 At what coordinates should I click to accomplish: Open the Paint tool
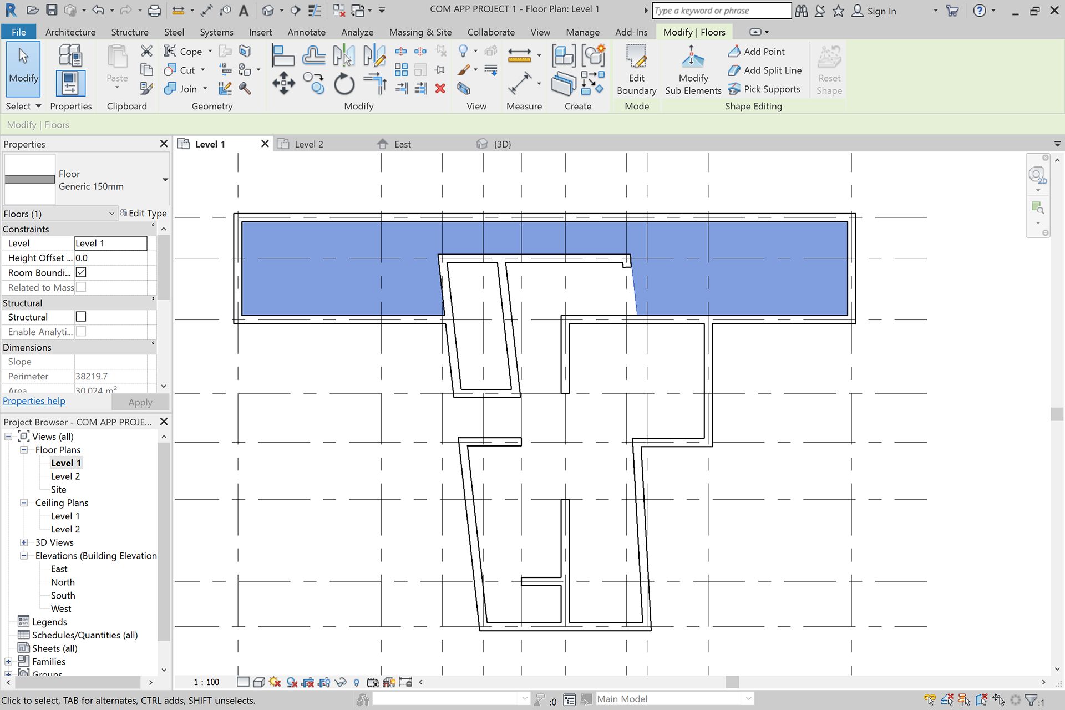coord(464,70)
